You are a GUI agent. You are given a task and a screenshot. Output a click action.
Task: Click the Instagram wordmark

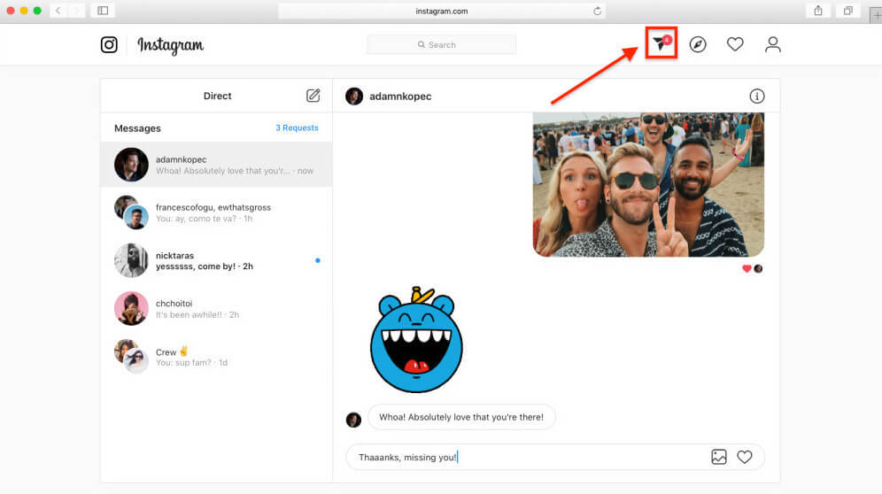(x=170, y=45)
